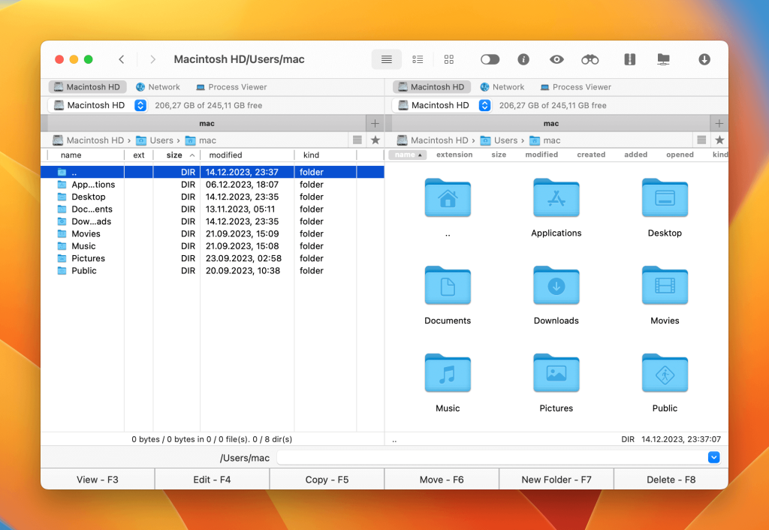Click the archive compress icon
769x530 pixels.
coord(630,59)
